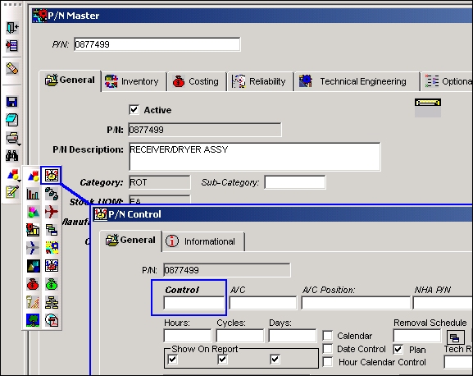
Task: Click the top P/N field showing 0877499
Action: pyautogui.click(x=157, y=44)
